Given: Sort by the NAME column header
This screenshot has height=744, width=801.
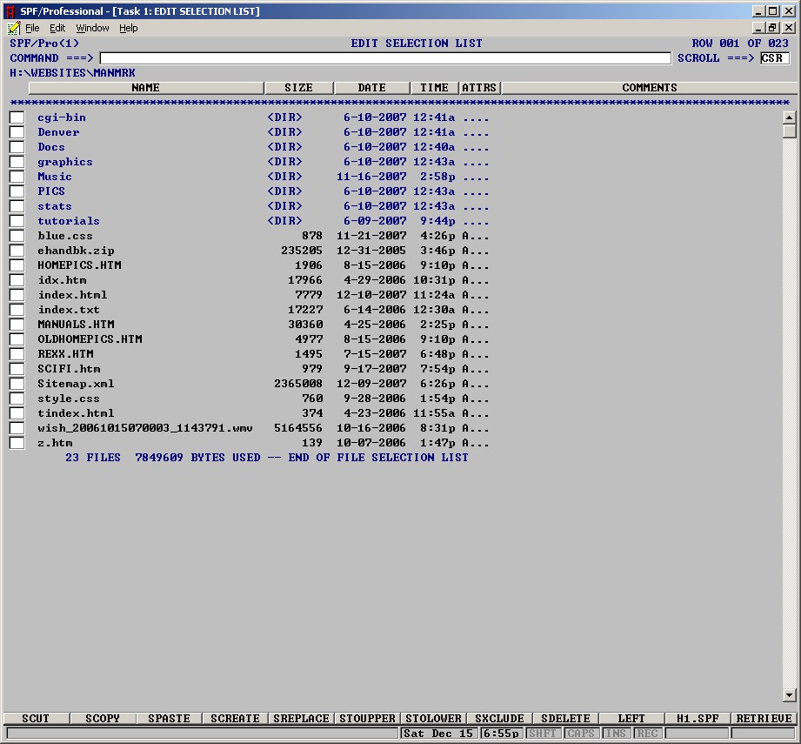Looking at the screenshot, I should [146, 88].
